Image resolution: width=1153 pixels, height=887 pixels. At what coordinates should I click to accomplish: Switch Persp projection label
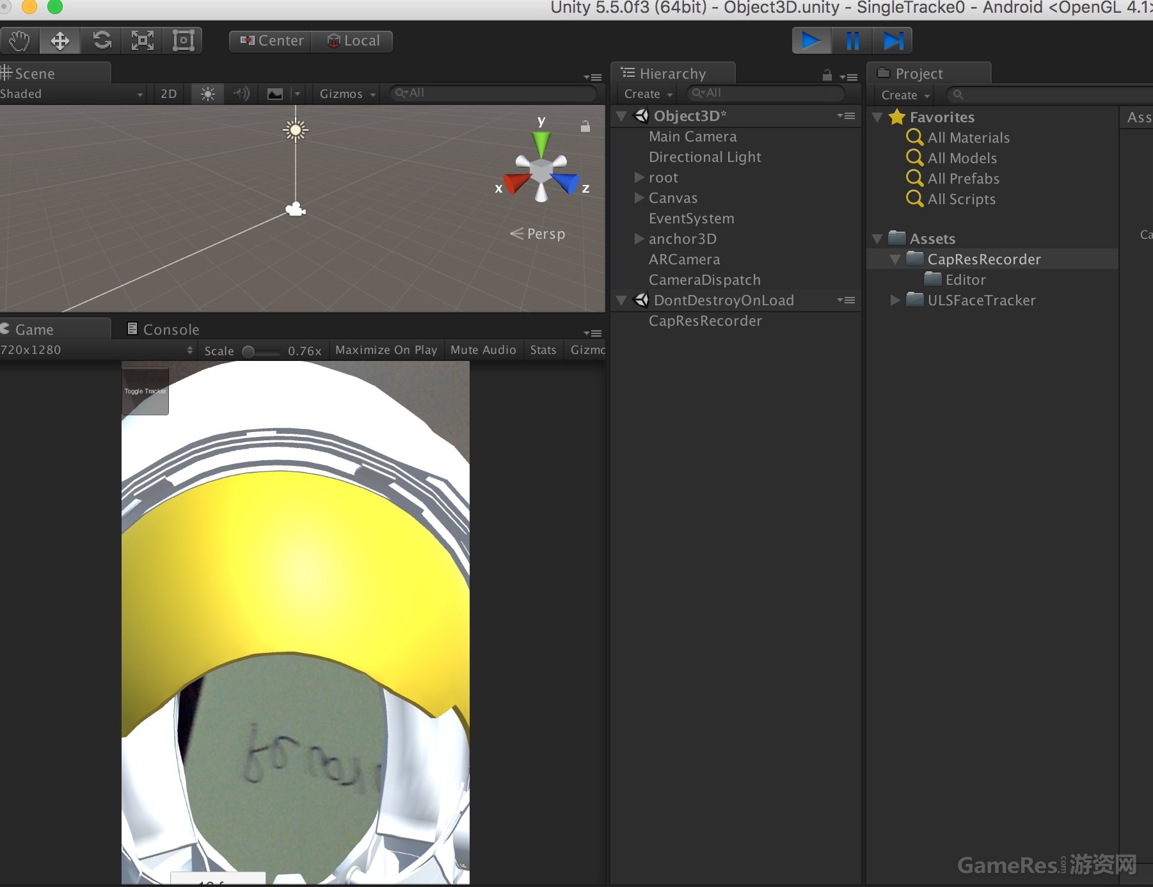(538, 234)
